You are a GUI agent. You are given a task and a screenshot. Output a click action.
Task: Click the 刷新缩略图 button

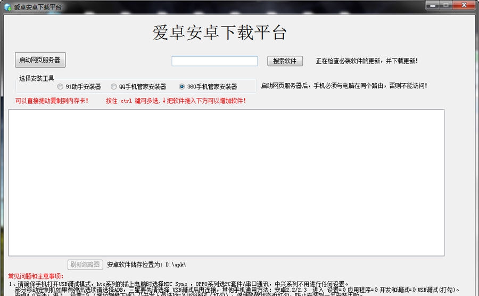point(85,265)
